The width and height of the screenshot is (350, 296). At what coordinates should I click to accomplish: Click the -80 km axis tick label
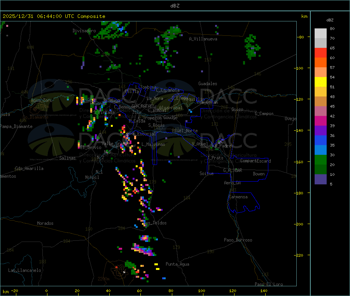click(x=301, y=37)
